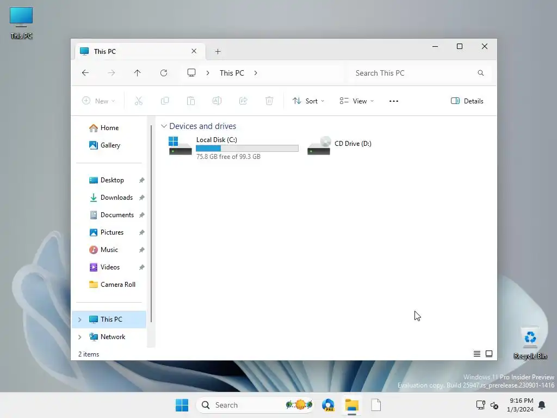This screenshot has width=557, height=418.
Task: Click the search magnifier icon
Action: 481,73
